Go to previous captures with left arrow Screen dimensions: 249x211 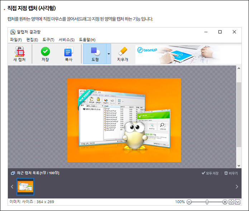12,187
